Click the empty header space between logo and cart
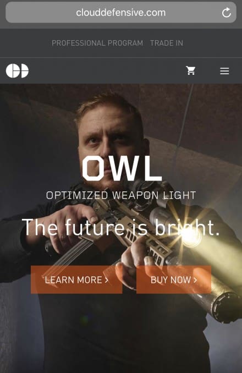Screen dimensions: 242x373 pos(107,70)
